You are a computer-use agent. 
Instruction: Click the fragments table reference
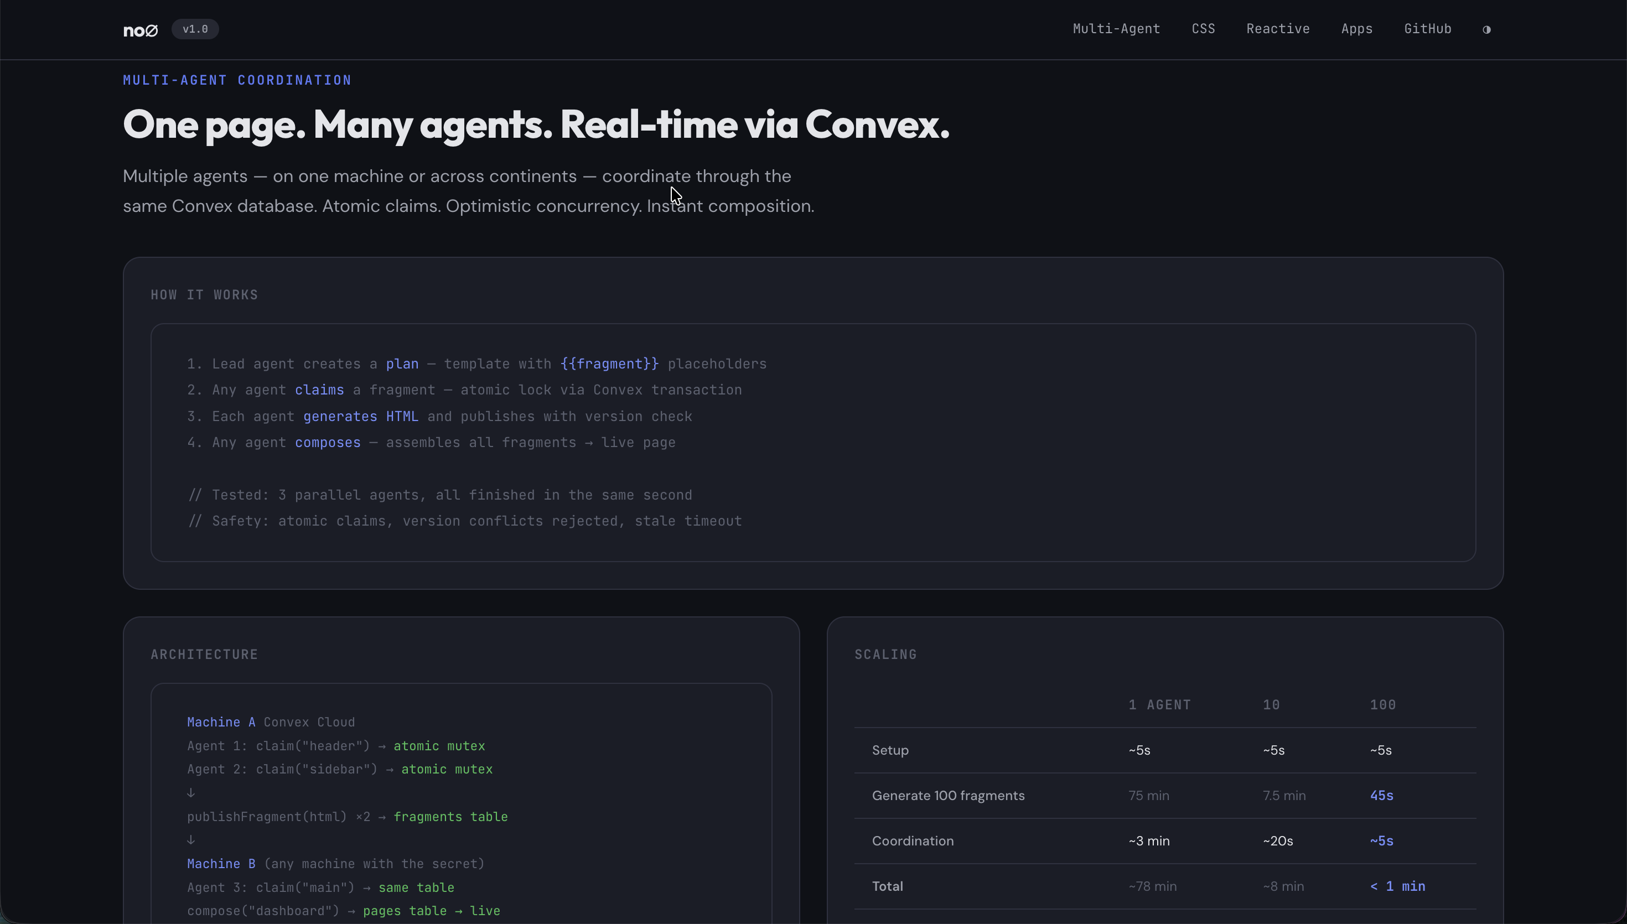tap(450, 817)
